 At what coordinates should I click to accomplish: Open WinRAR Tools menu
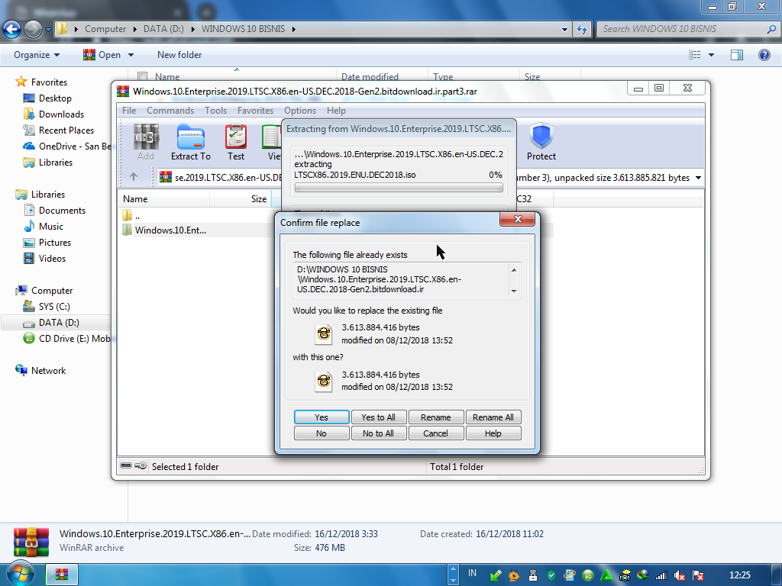click(x=215, y=111)
